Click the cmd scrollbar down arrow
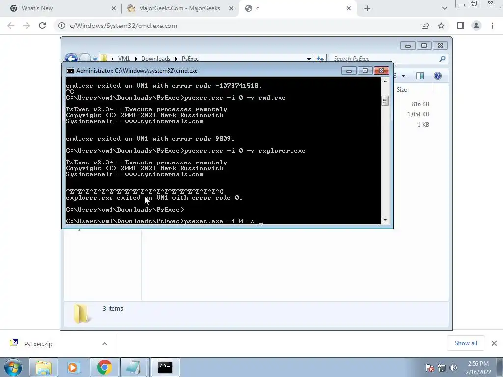Screen dimensions: 503x377 click(385, 220)
